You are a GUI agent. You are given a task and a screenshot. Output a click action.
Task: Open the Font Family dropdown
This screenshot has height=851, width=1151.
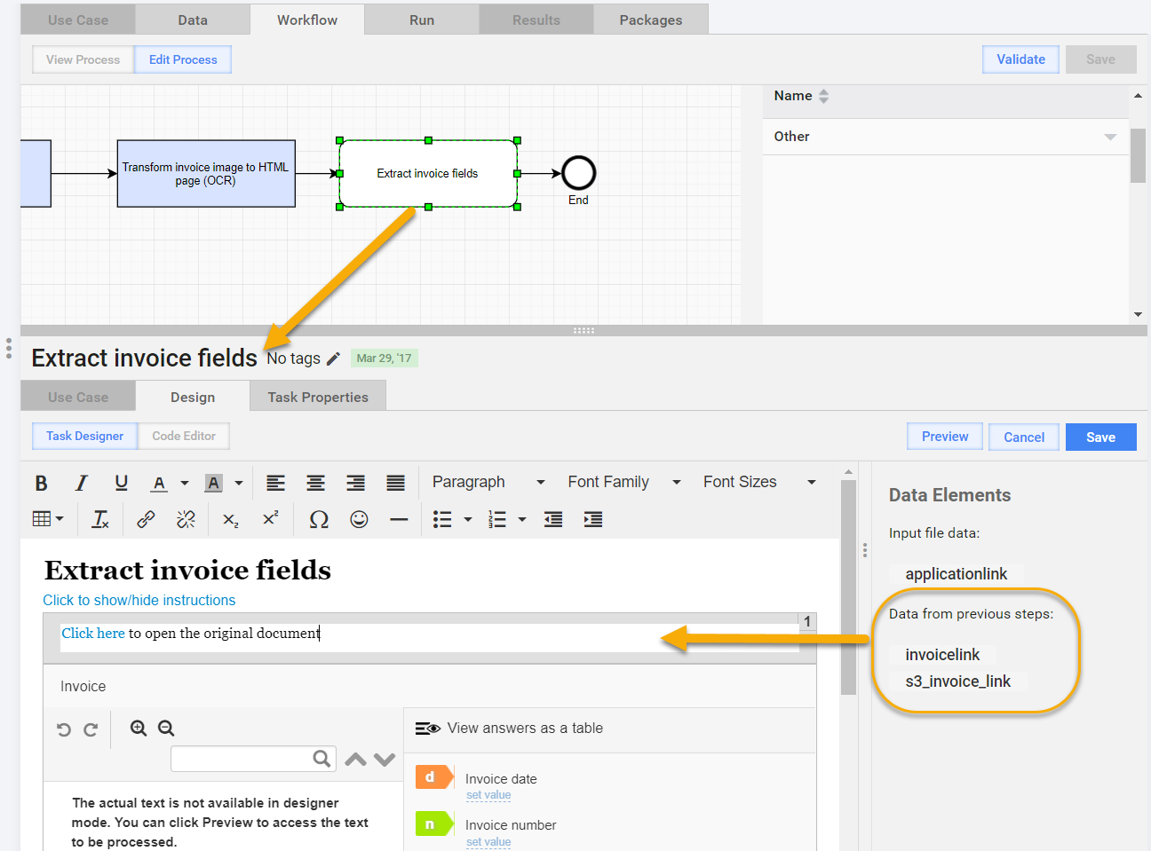[x=624, y=482]
